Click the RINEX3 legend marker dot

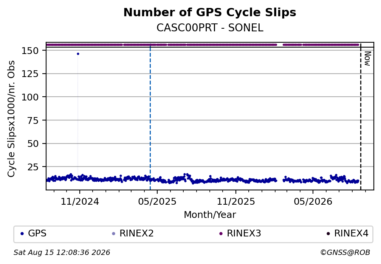coord(221,234)
